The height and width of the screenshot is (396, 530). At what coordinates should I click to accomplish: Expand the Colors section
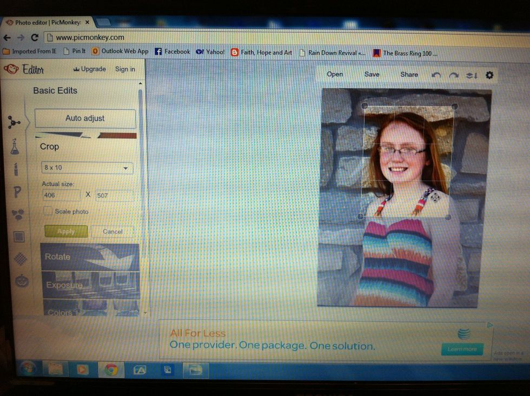pyautogui.click(x=61, y=312)
